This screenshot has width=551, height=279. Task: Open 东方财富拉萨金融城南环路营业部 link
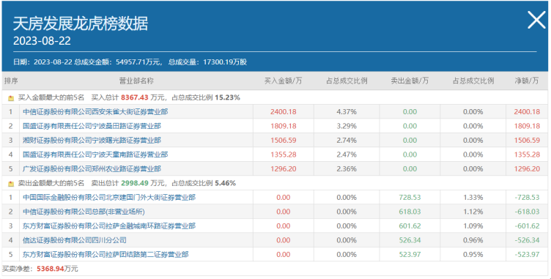point(109,226)
